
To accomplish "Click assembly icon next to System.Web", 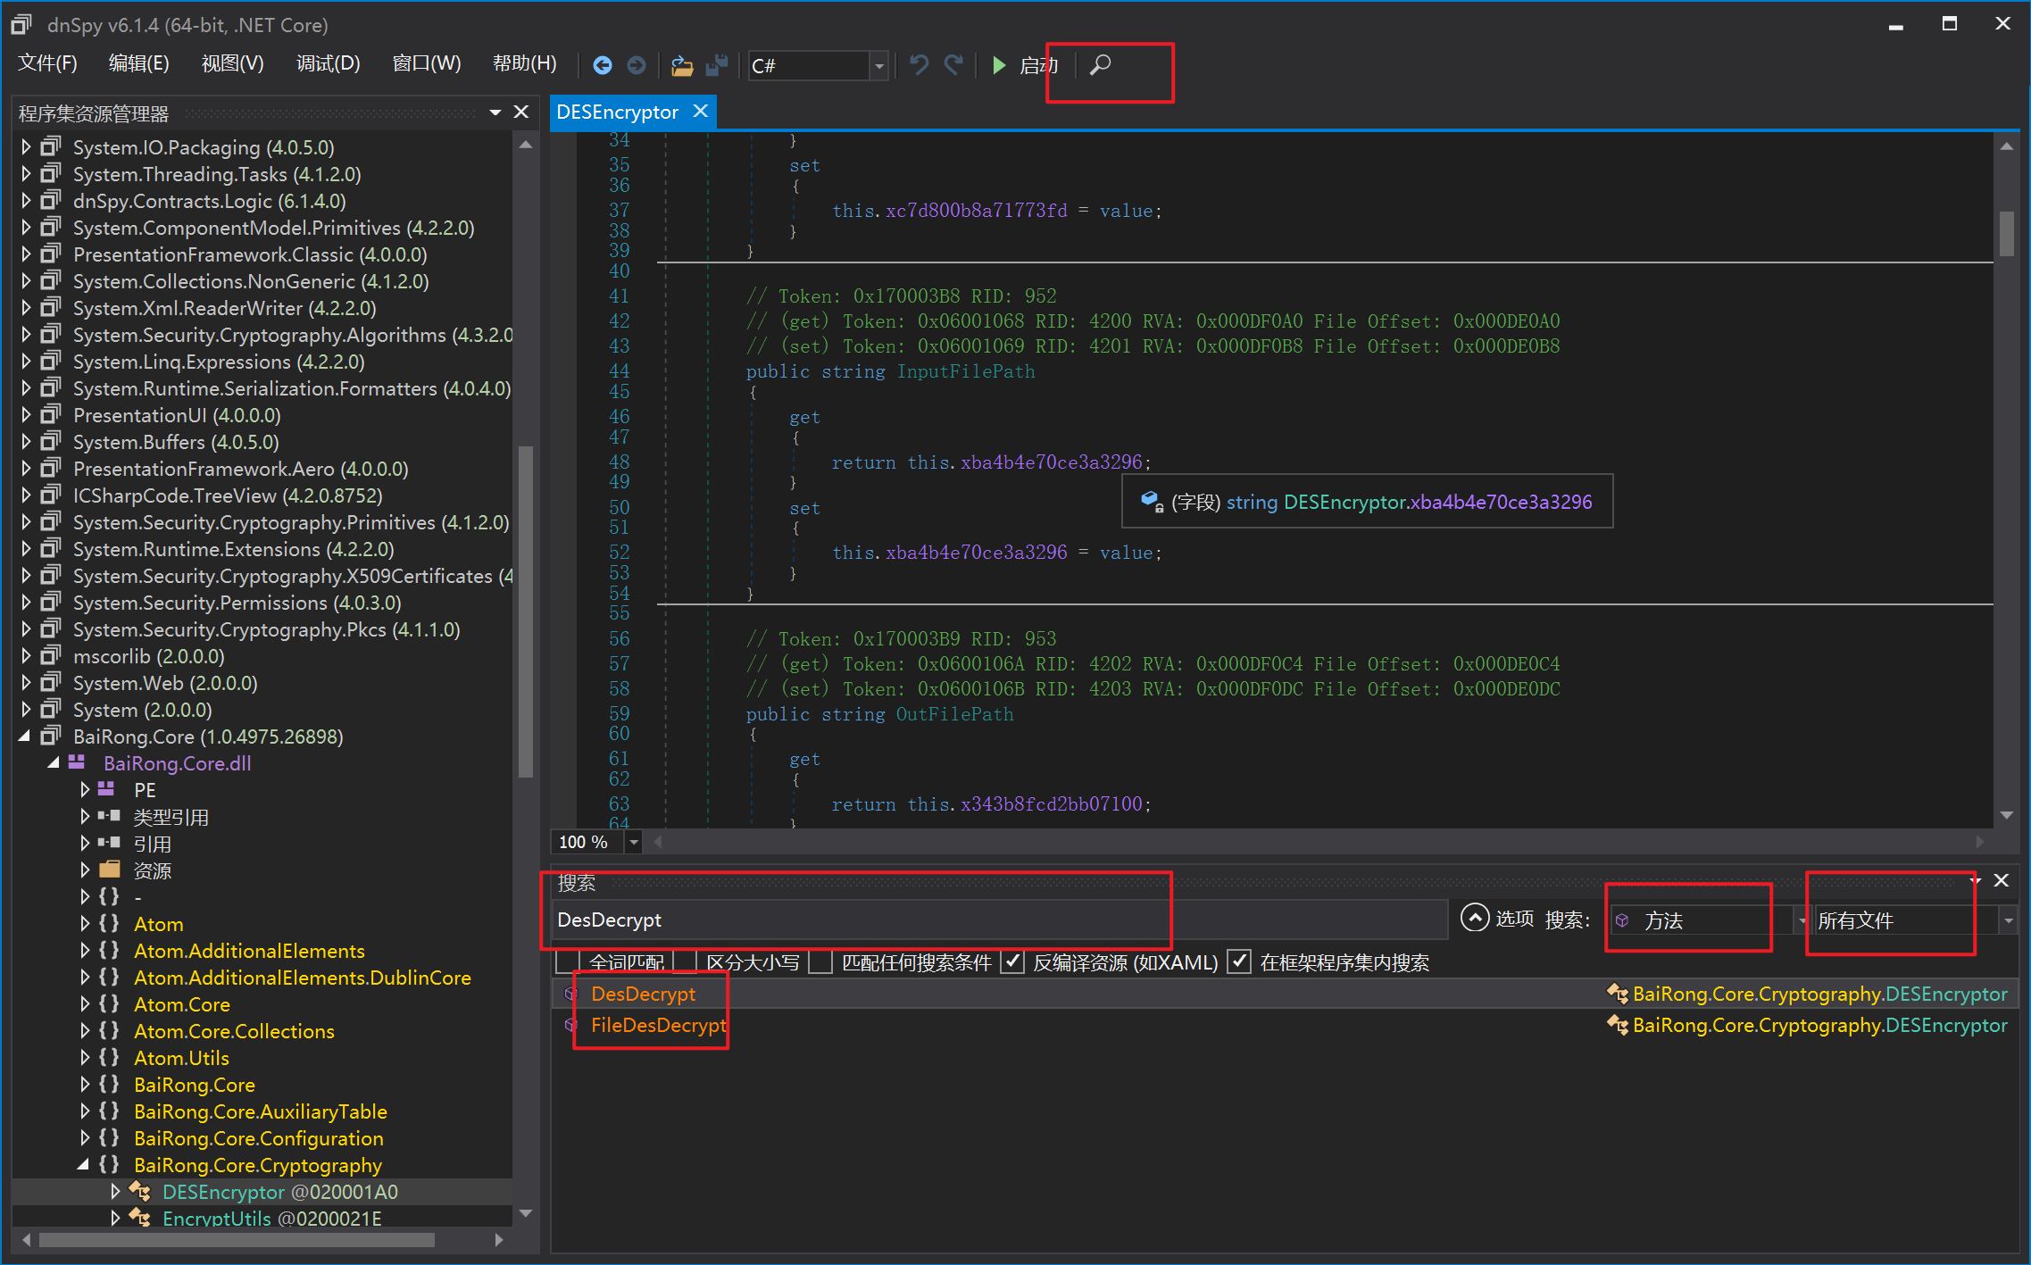I will [x=51, y=682].
